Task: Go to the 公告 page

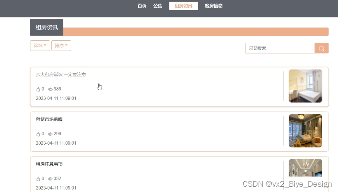Action: point(157,6)
